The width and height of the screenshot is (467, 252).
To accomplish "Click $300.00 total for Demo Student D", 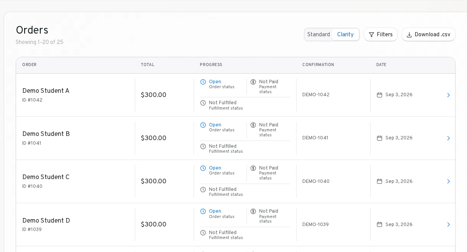I will (x=153, y=225).
